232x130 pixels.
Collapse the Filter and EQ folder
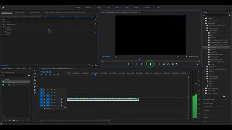coord(205,30)
